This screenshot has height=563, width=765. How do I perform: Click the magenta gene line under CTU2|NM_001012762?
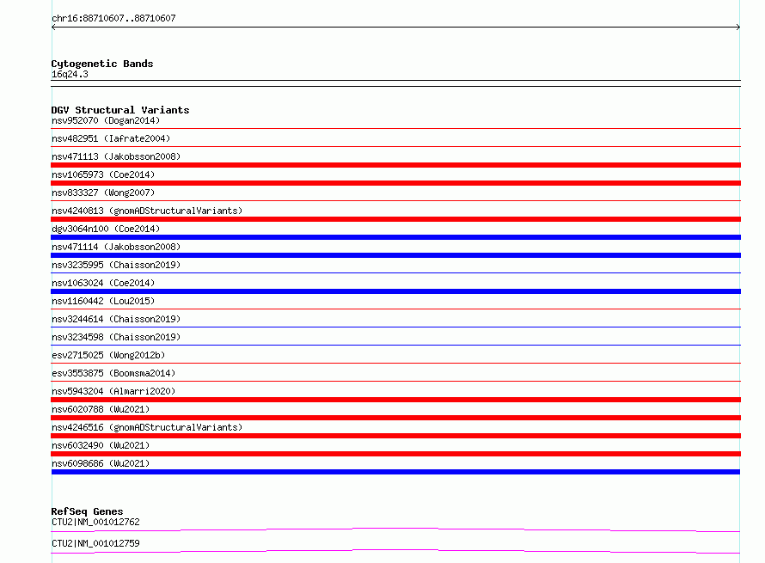(x=395, y=529)
